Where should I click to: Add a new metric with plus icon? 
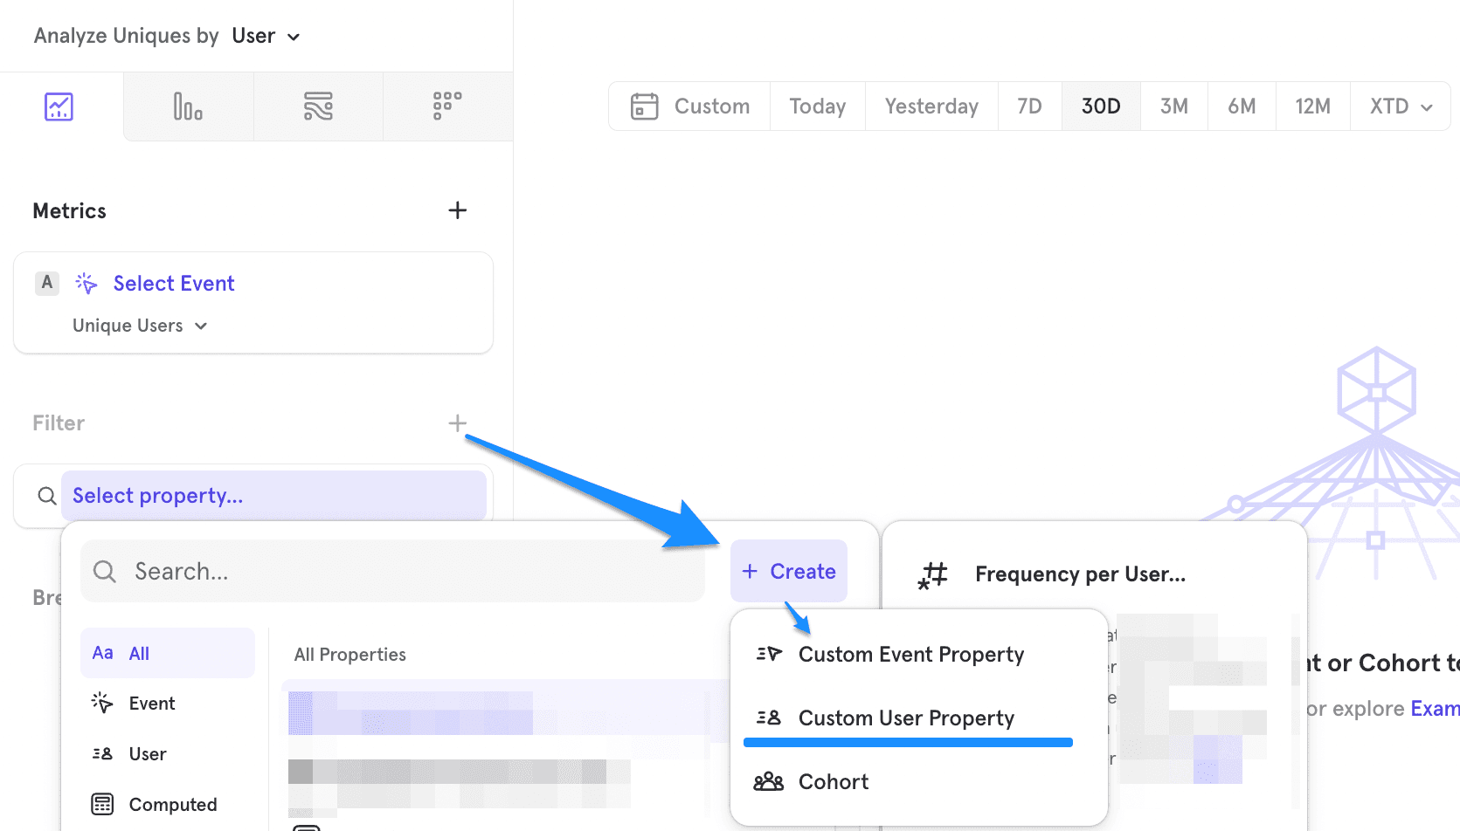pos(457,210)
